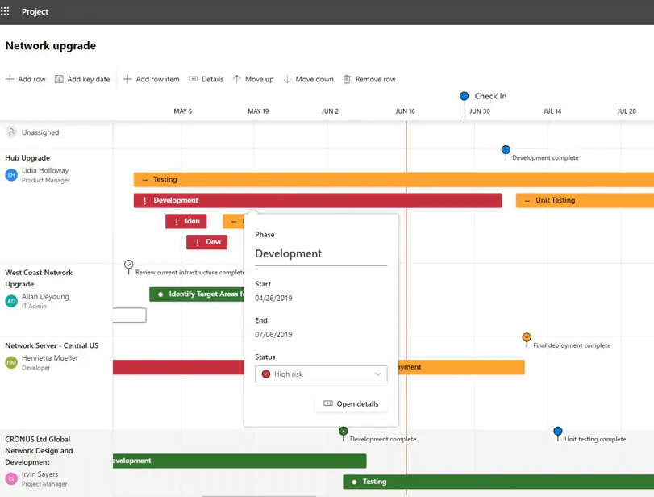Select the Remove row label
Viewport: 654px width, 497px height.
375,79
